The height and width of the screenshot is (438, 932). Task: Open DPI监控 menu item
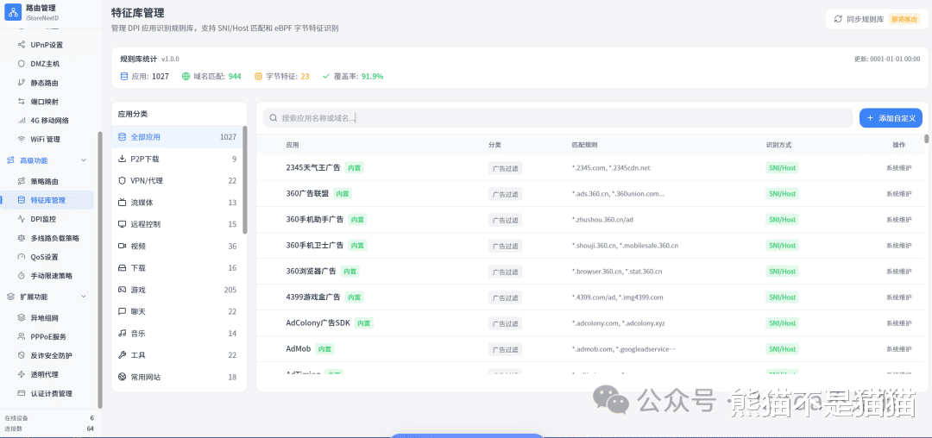pos(47,219)
